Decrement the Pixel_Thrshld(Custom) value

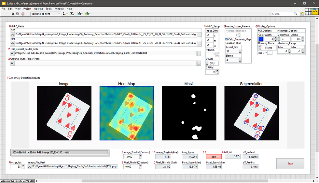coord(141,168)
